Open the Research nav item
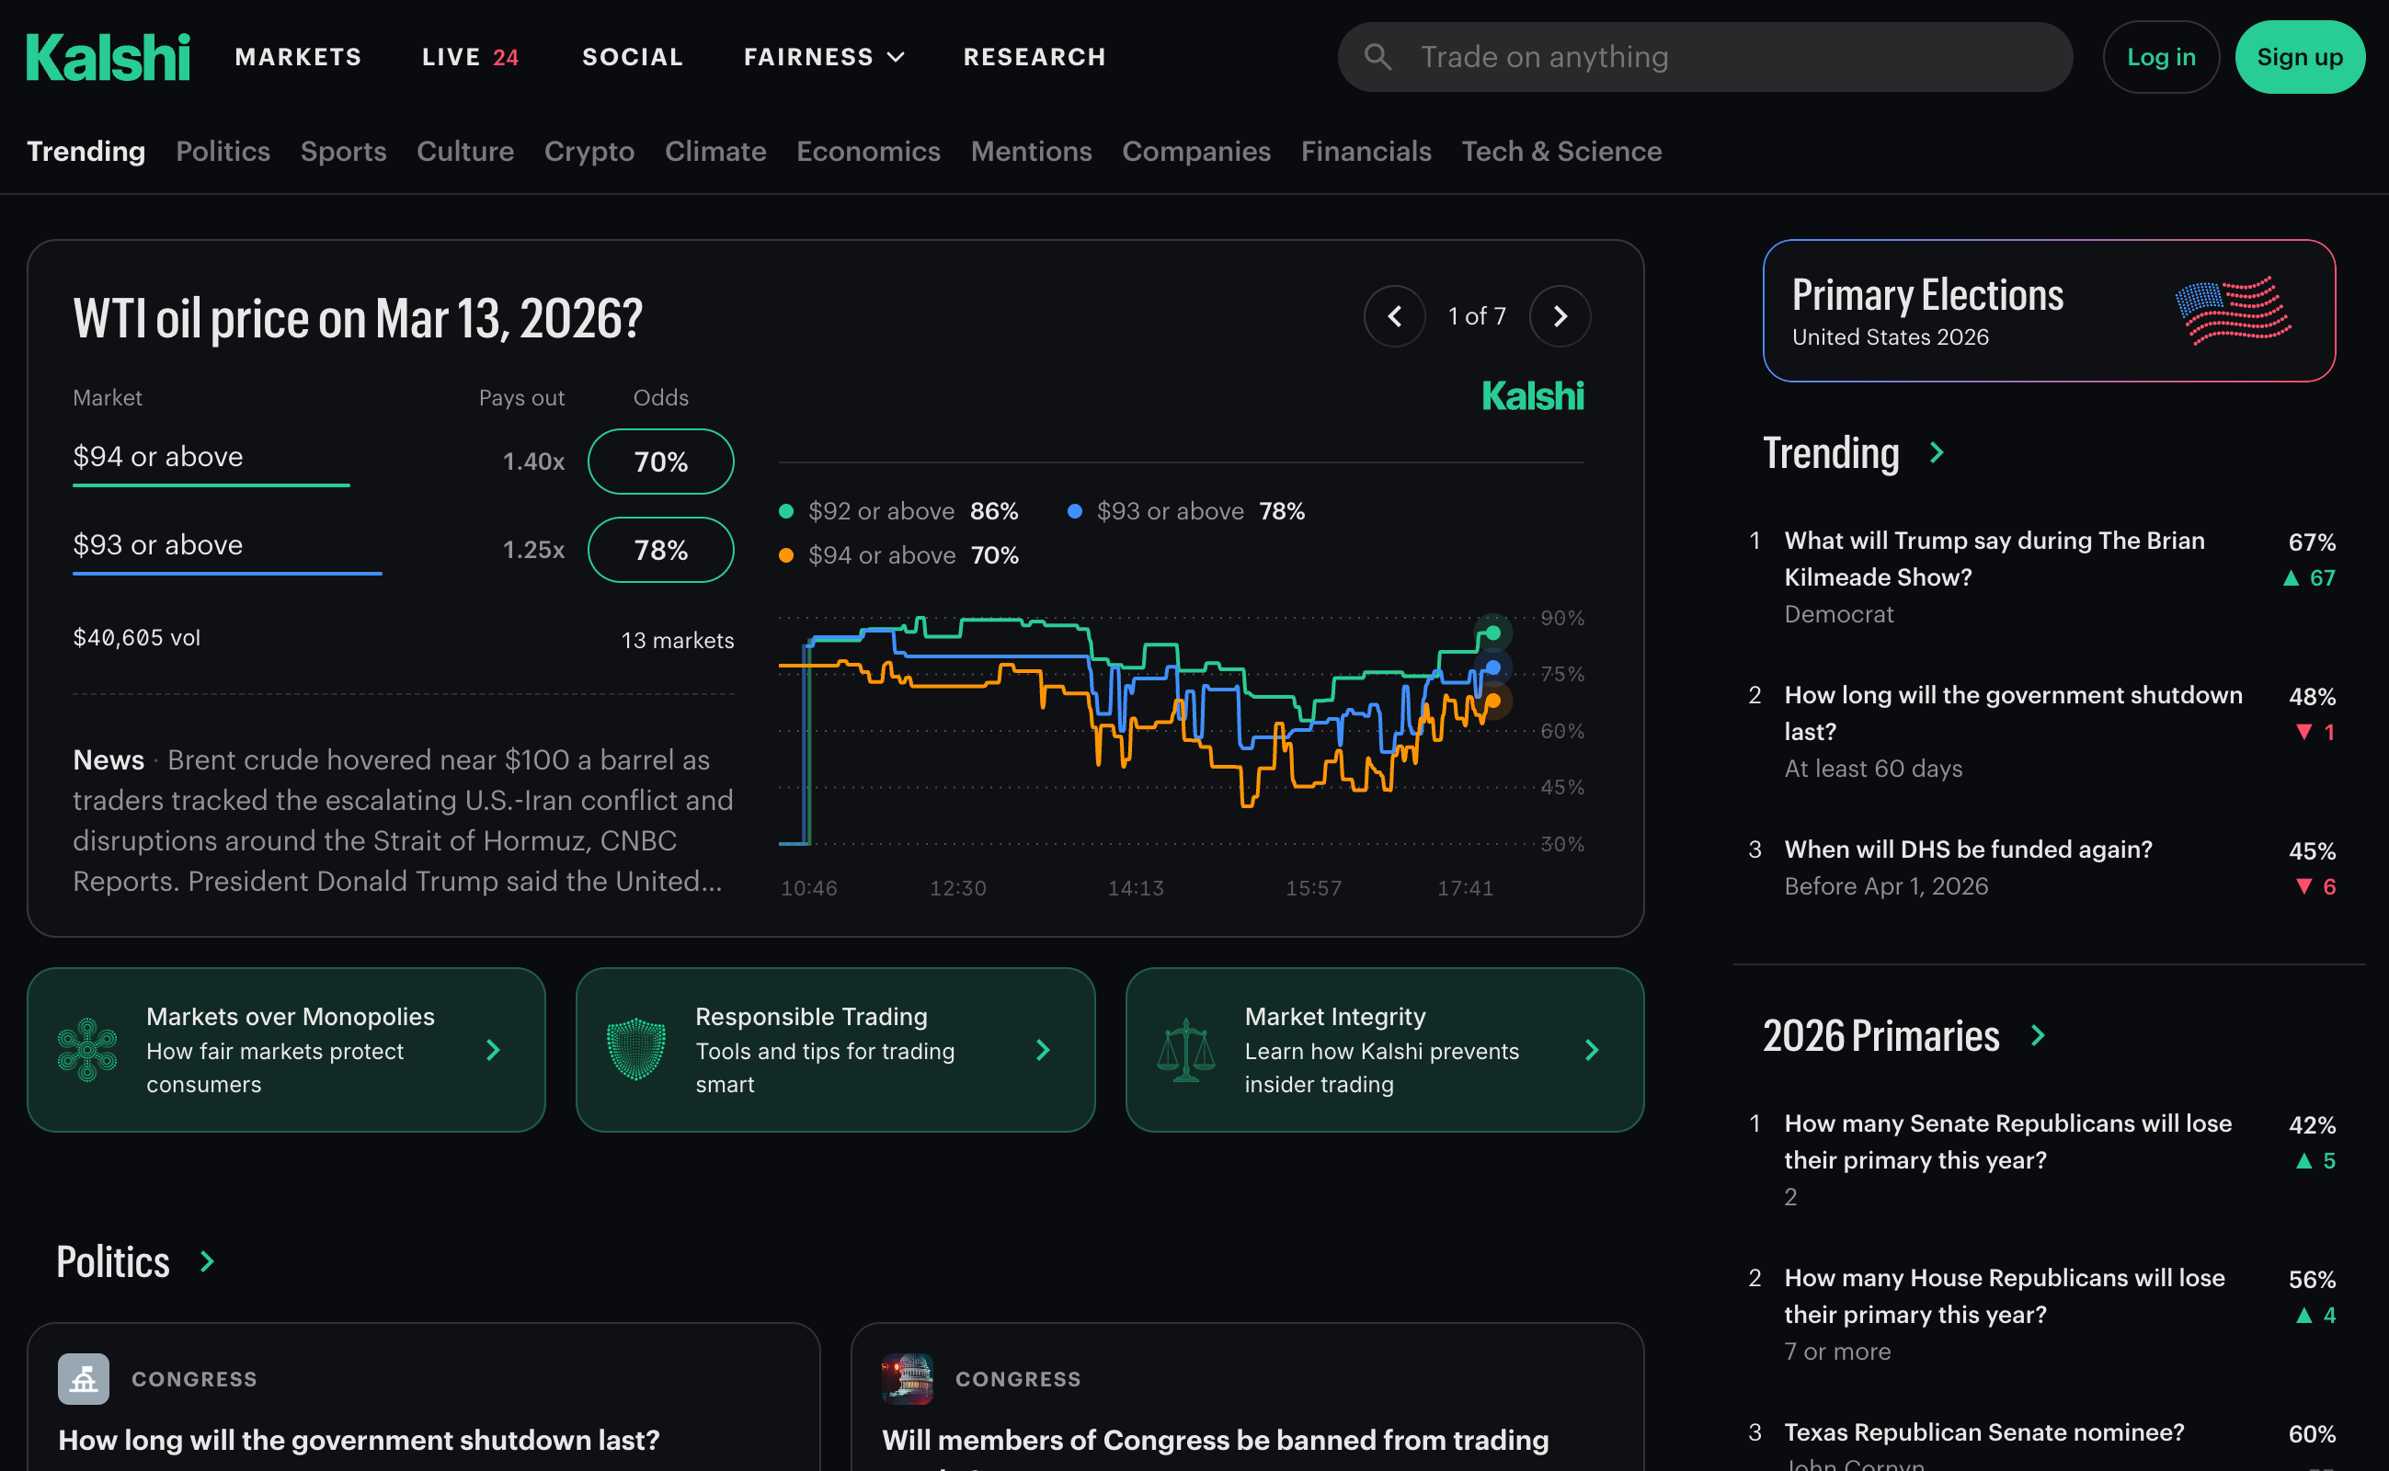The image size is (2389, 1471). 1034,57
